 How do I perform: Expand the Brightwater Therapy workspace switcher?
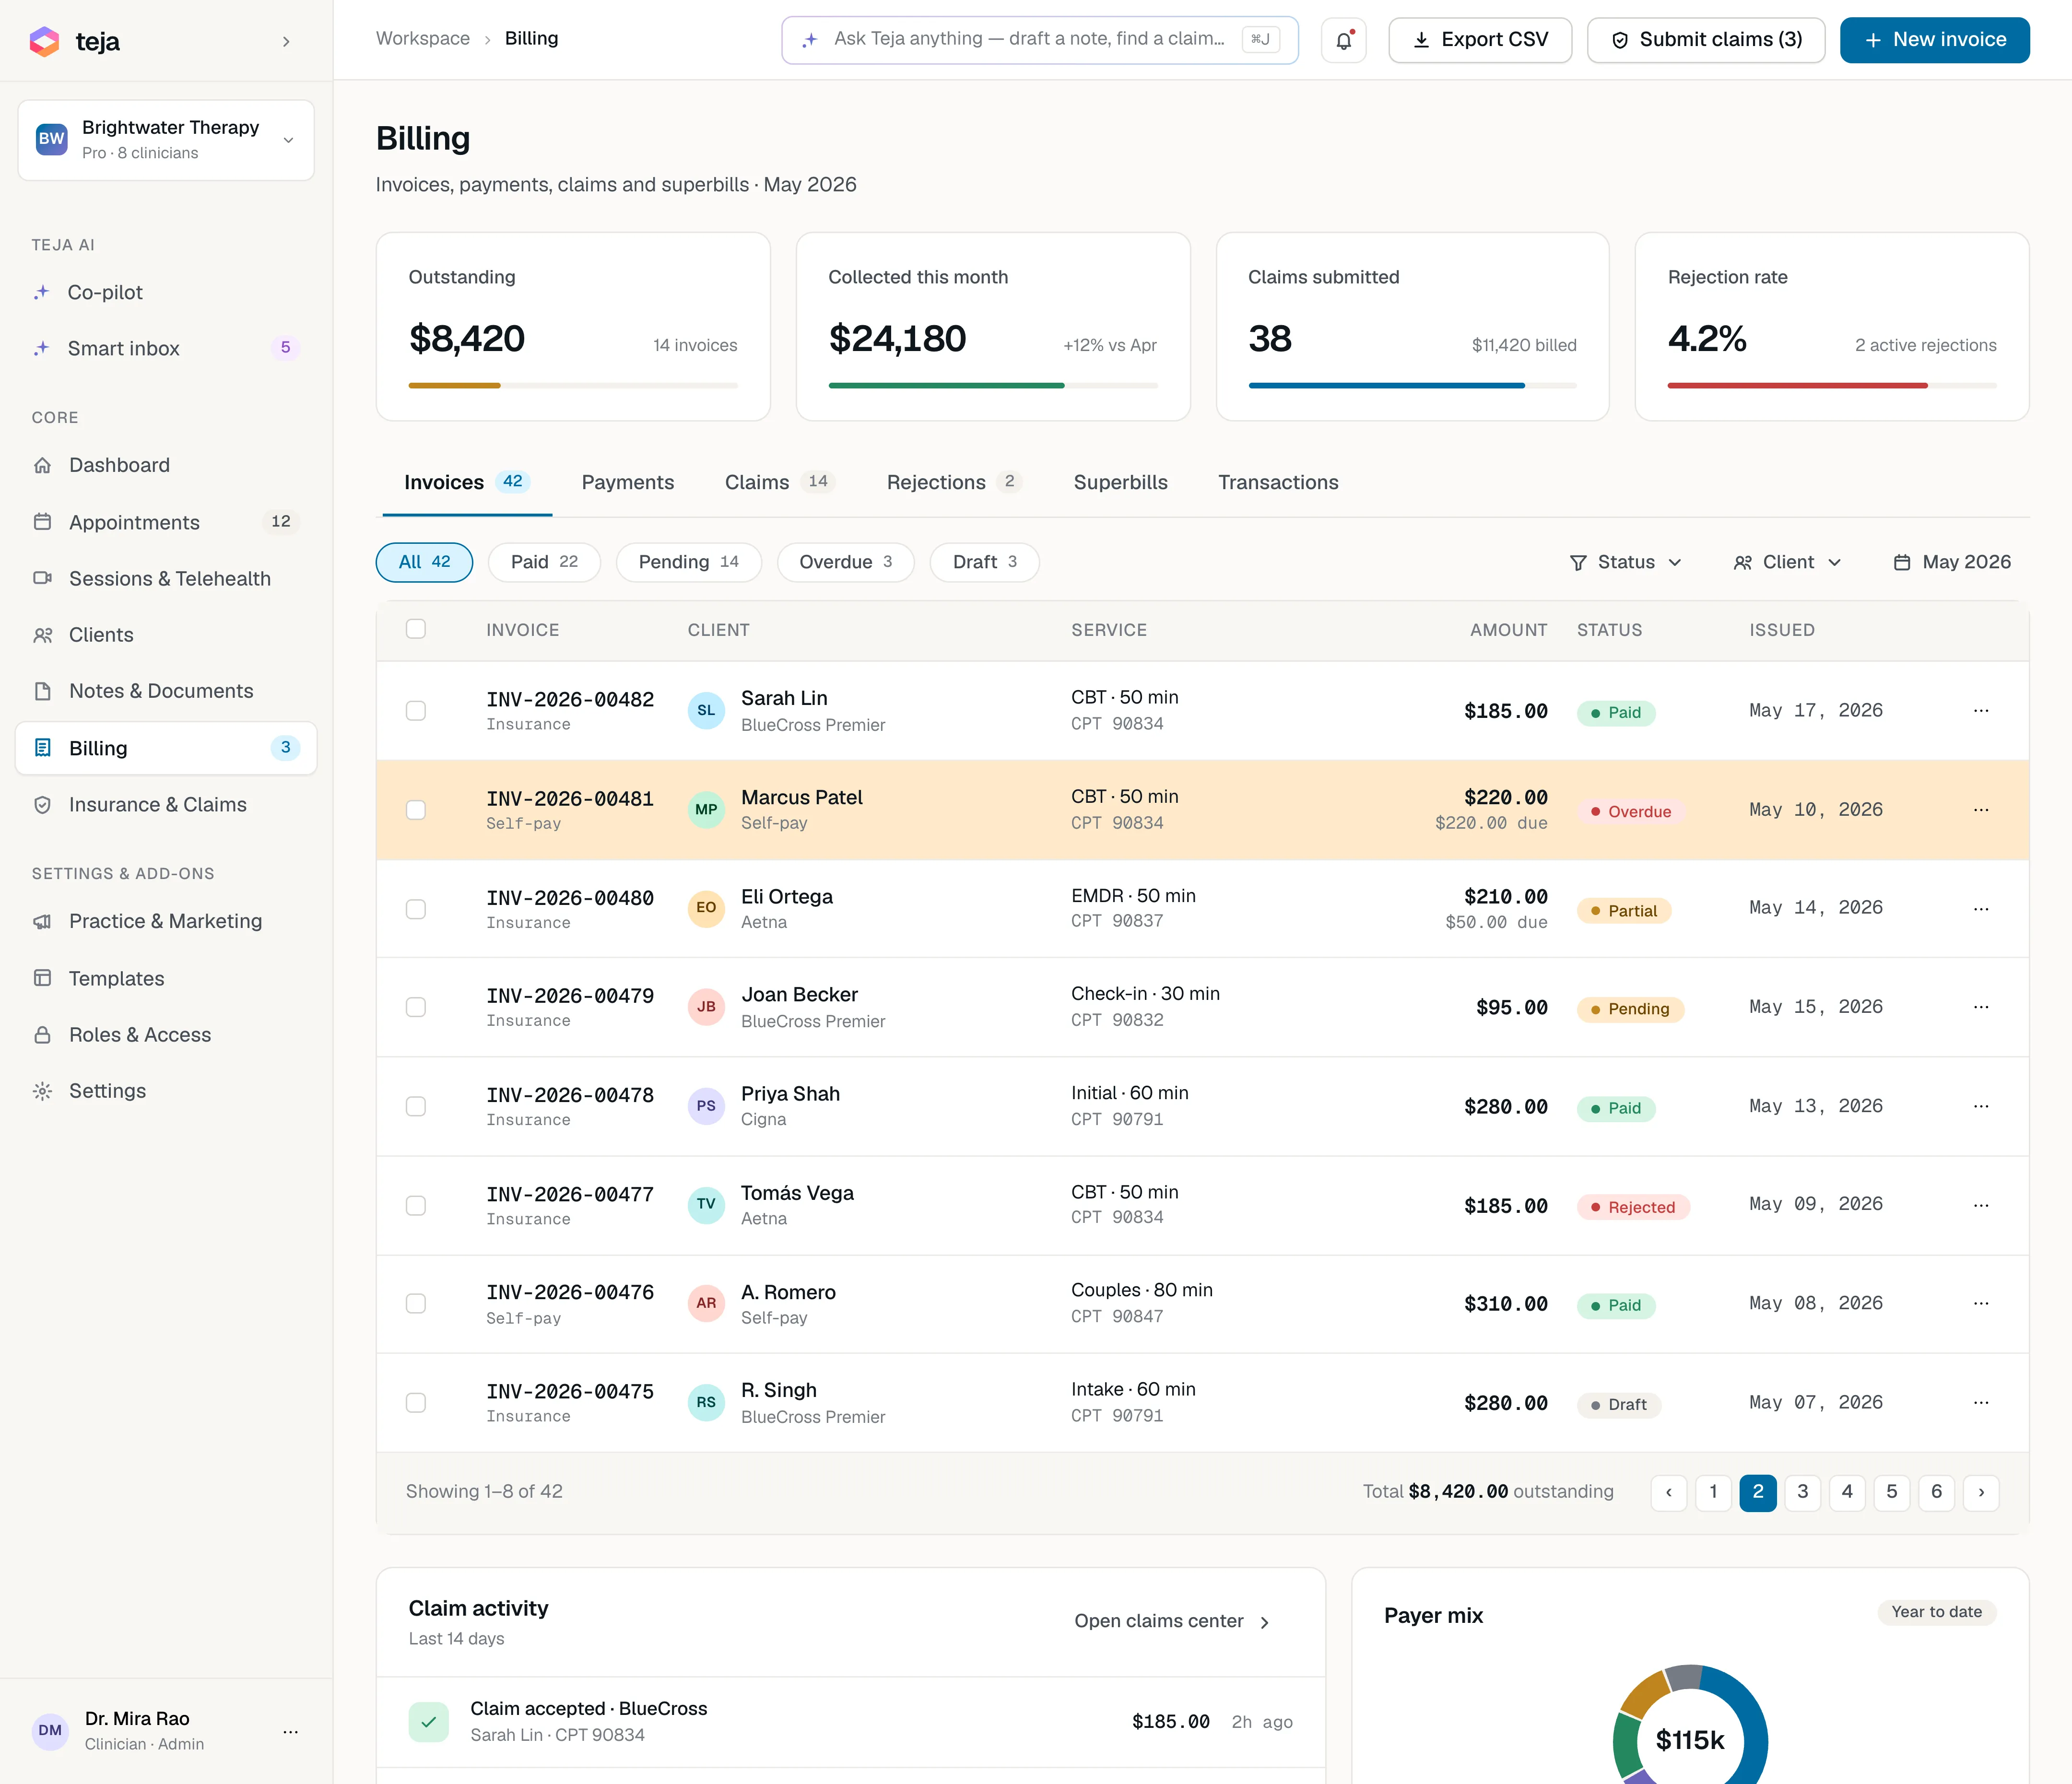coord(166,140)
